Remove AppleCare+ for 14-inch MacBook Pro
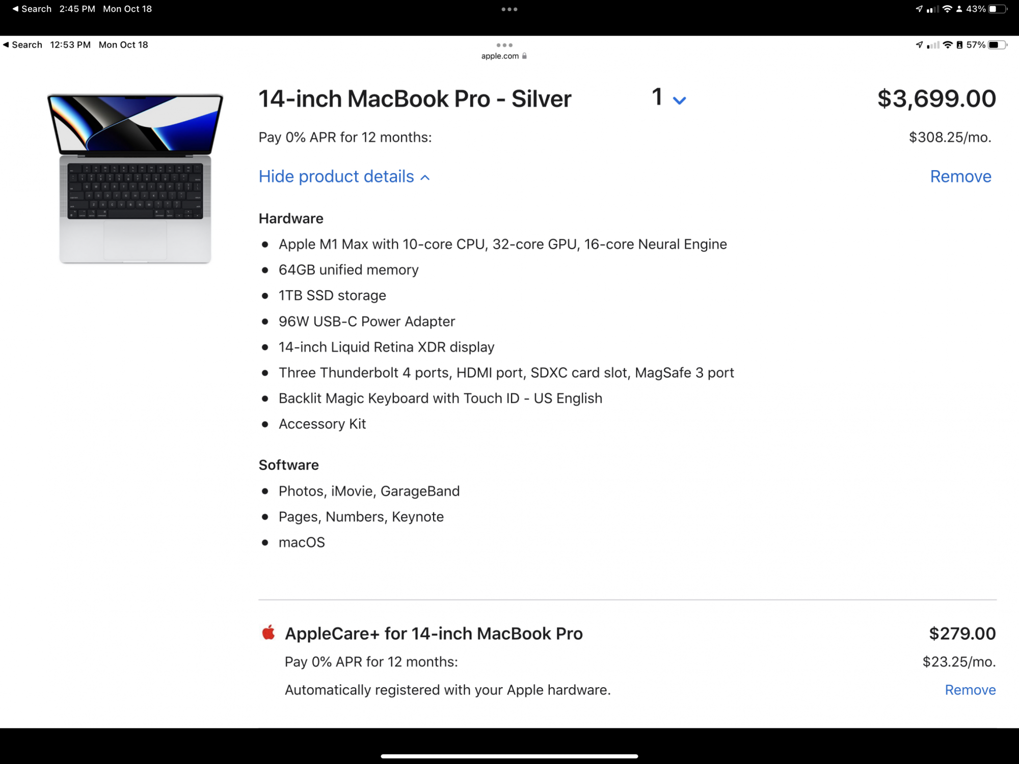 click(970, 690)
